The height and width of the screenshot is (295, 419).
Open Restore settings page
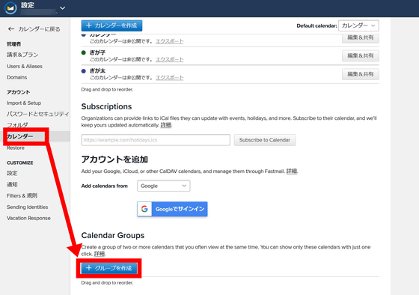coord(16,148)
